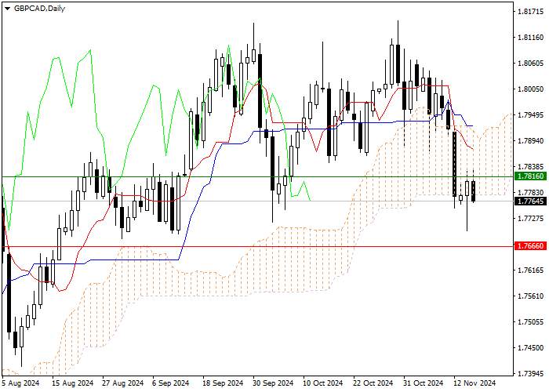
Task: Click the 12 Nov 2024 date label
Action: tap(474, 383)
